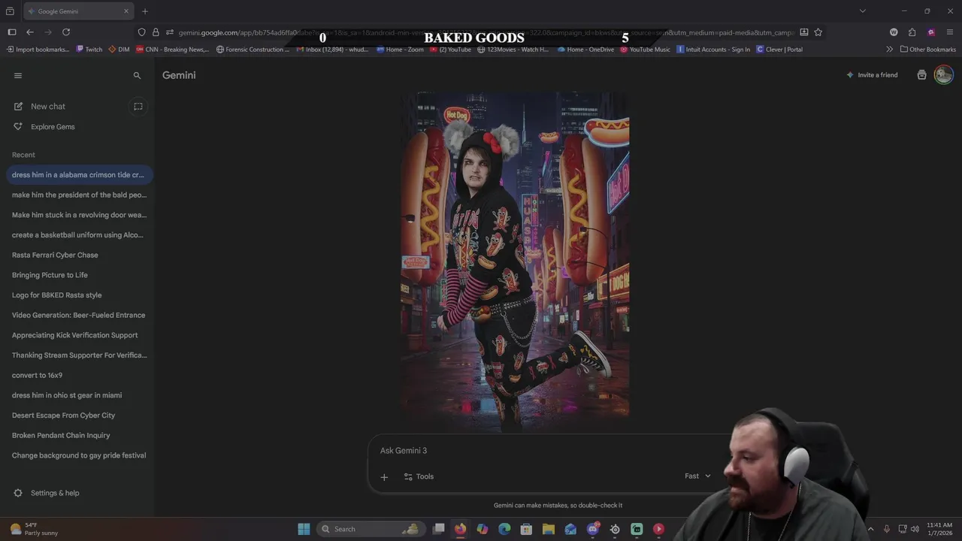Open chat 'Thanking Stream Supporter For Verifica...'

(x=79, y=355)
